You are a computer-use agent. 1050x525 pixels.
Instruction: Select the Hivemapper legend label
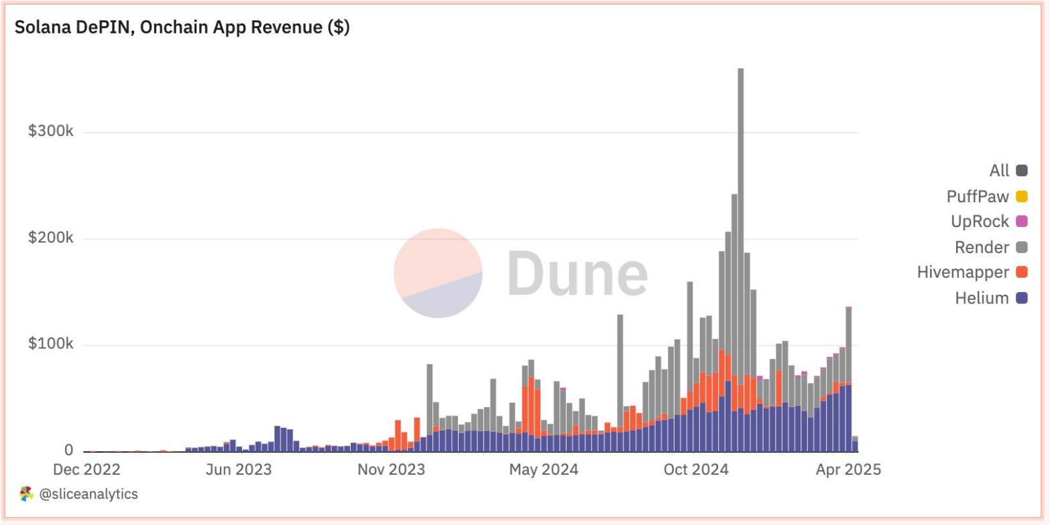click(963, 273)
